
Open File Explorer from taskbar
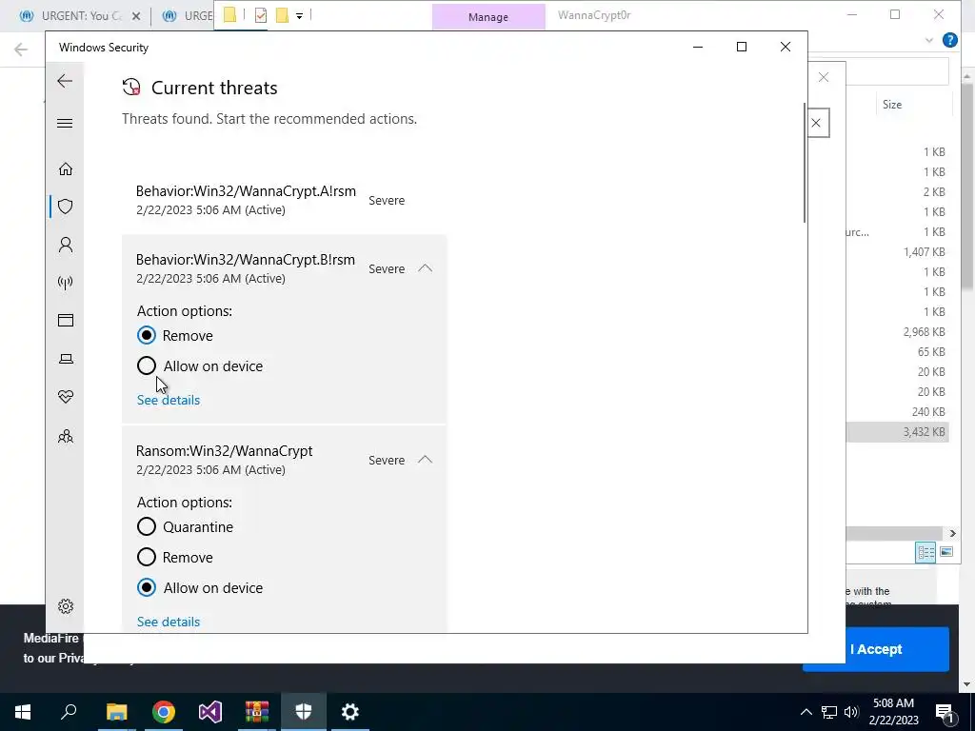click(x=116, y=712)
